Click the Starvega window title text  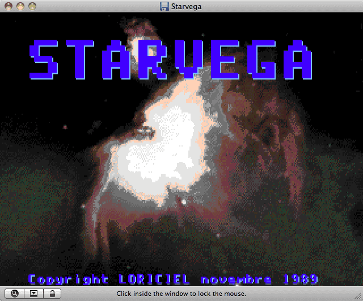(186, 6)
